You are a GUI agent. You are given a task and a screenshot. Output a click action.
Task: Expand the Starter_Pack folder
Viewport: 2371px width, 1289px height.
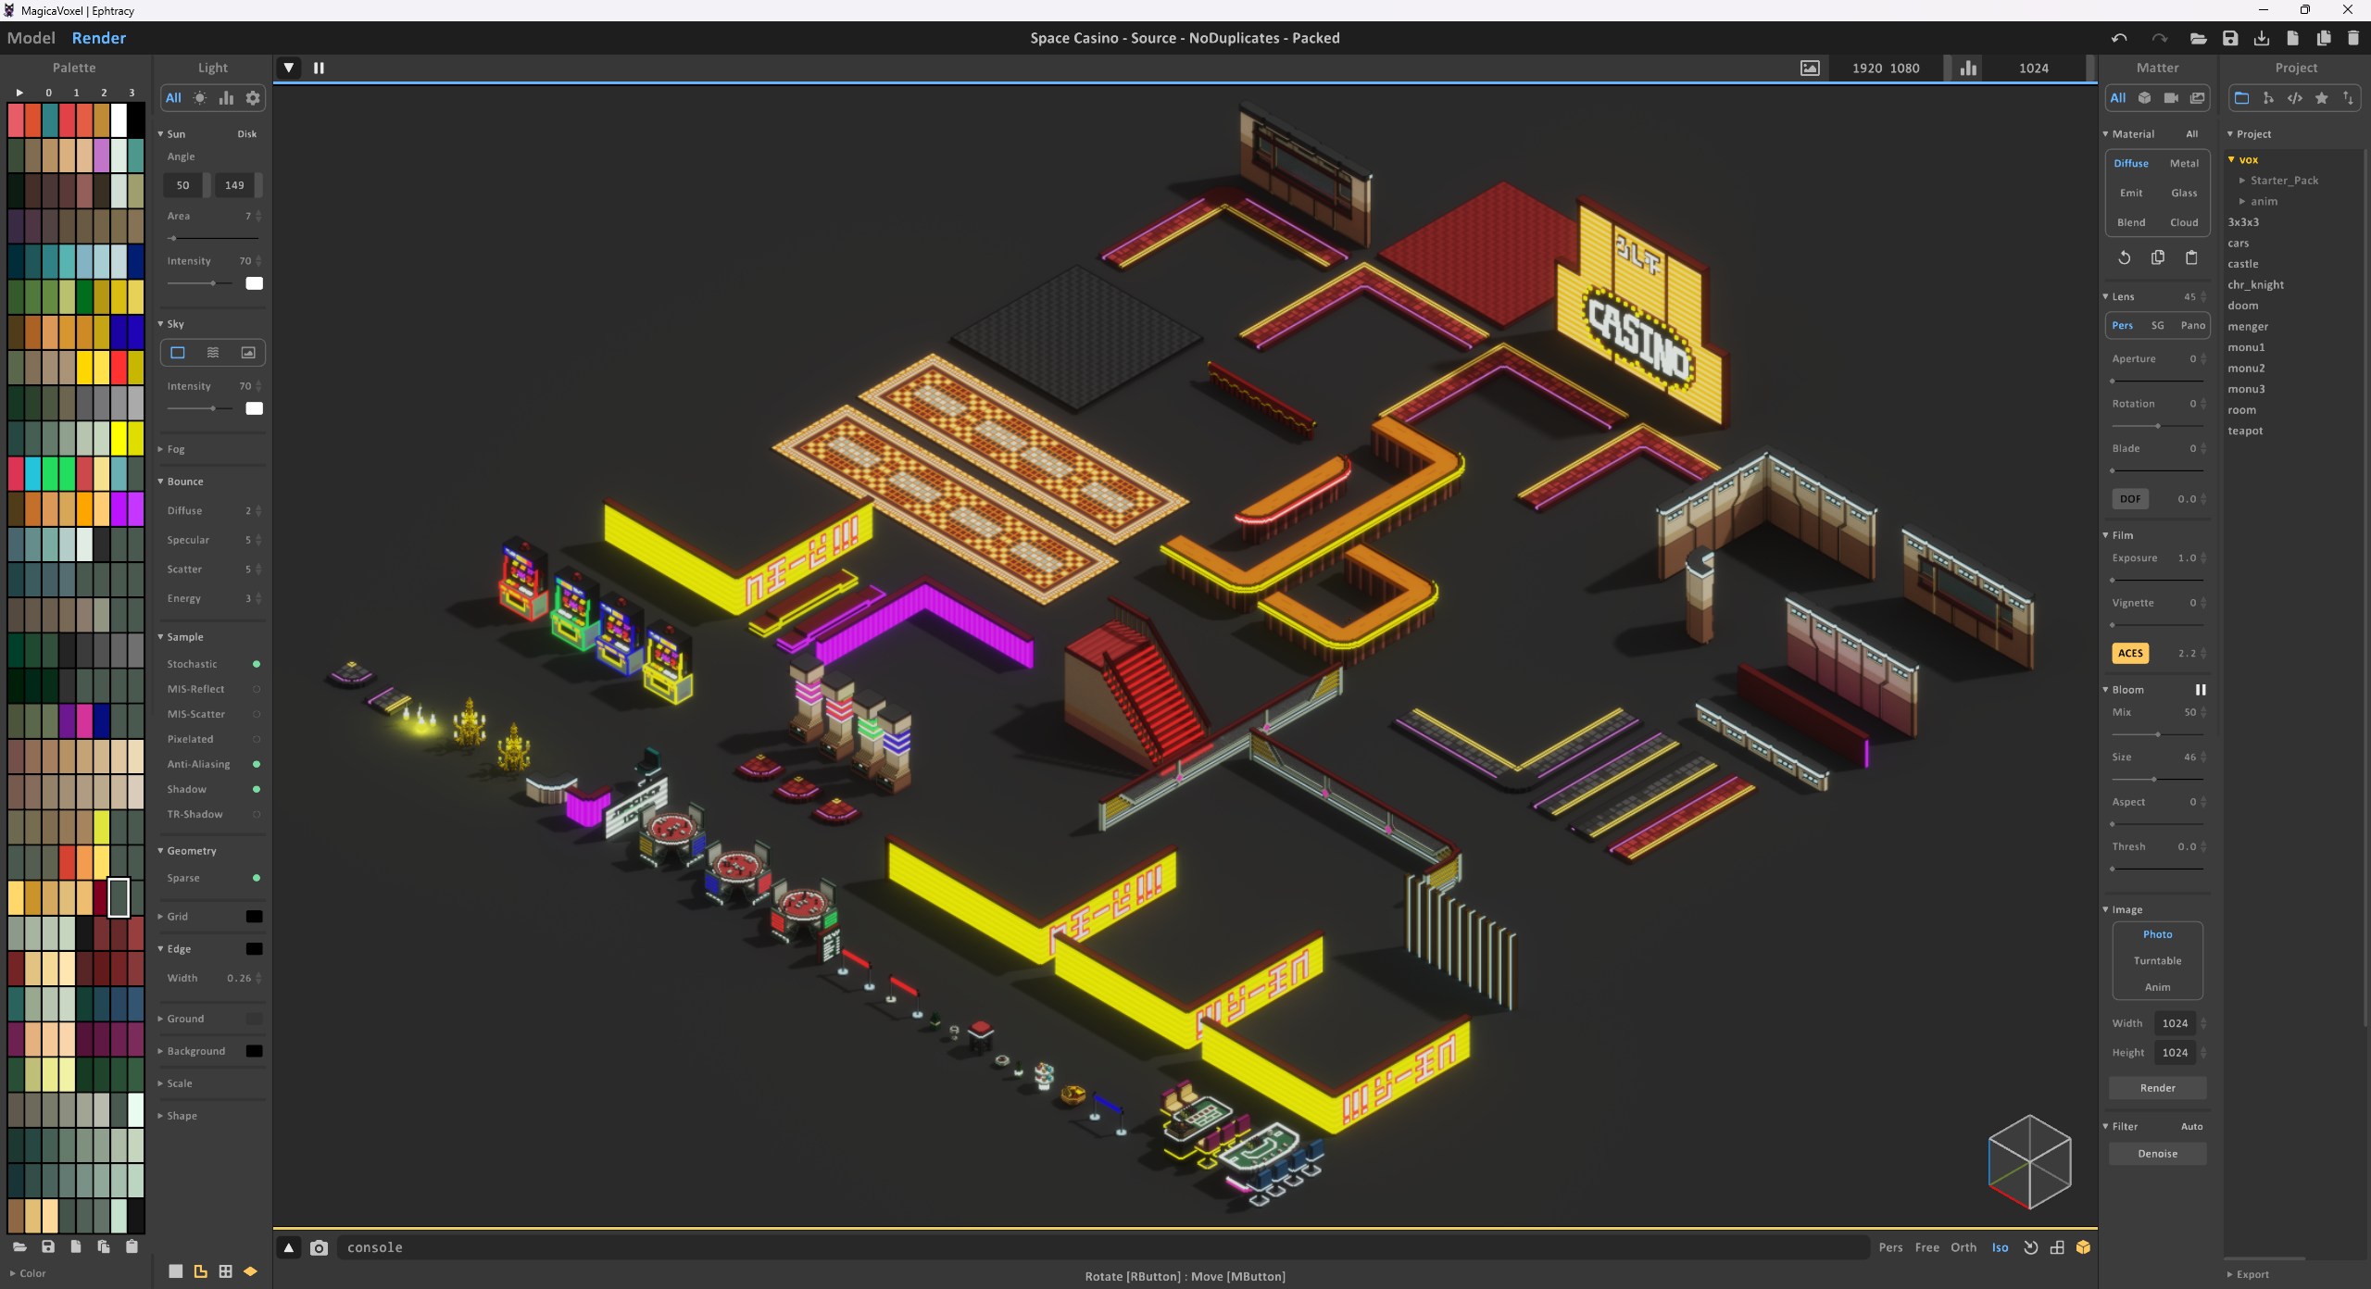[2283, 181]
